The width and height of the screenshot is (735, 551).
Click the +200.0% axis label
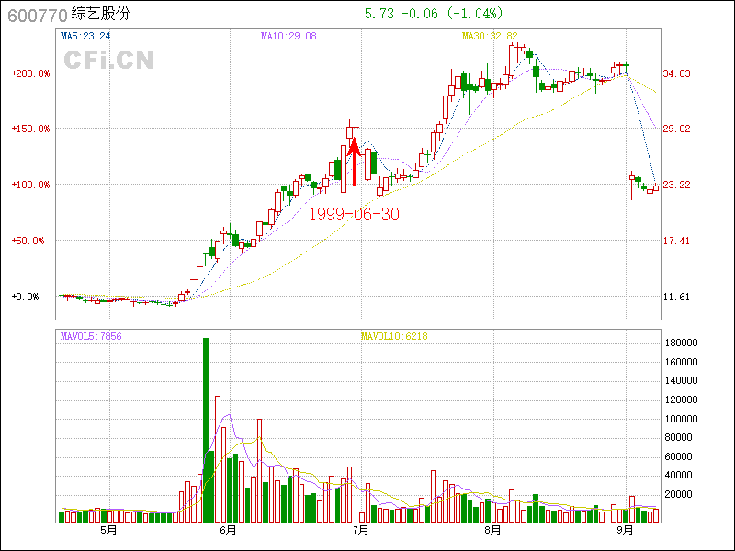(x=30, y=73)
